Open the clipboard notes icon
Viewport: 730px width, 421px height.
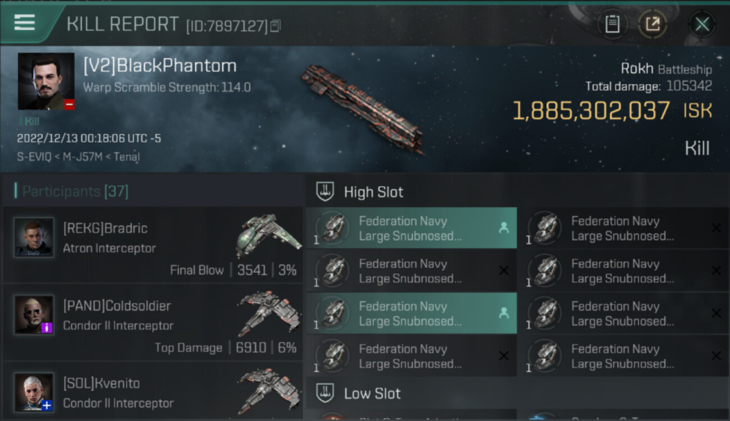click(x=612, y=24)
